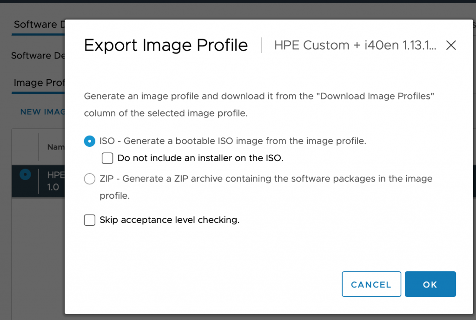The width and height of the screenshot is (476, 320).
Task: Click the NEW IMAGE PROFILE link
Action: pyautogui.click(x=43, y=112)
